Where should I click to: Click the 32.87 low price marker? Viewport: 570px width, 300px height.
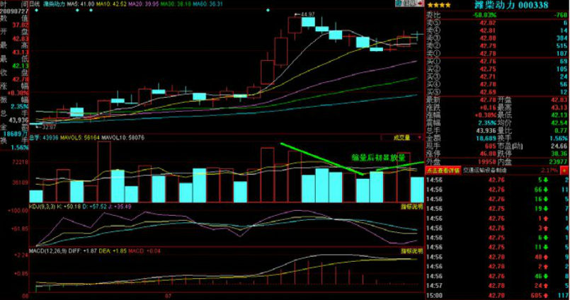(48, 127)
